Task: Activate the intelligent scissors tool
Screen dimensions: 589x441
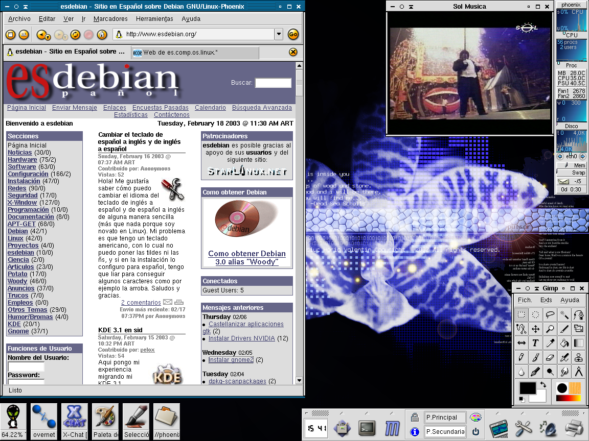Action: pos(521,329)
